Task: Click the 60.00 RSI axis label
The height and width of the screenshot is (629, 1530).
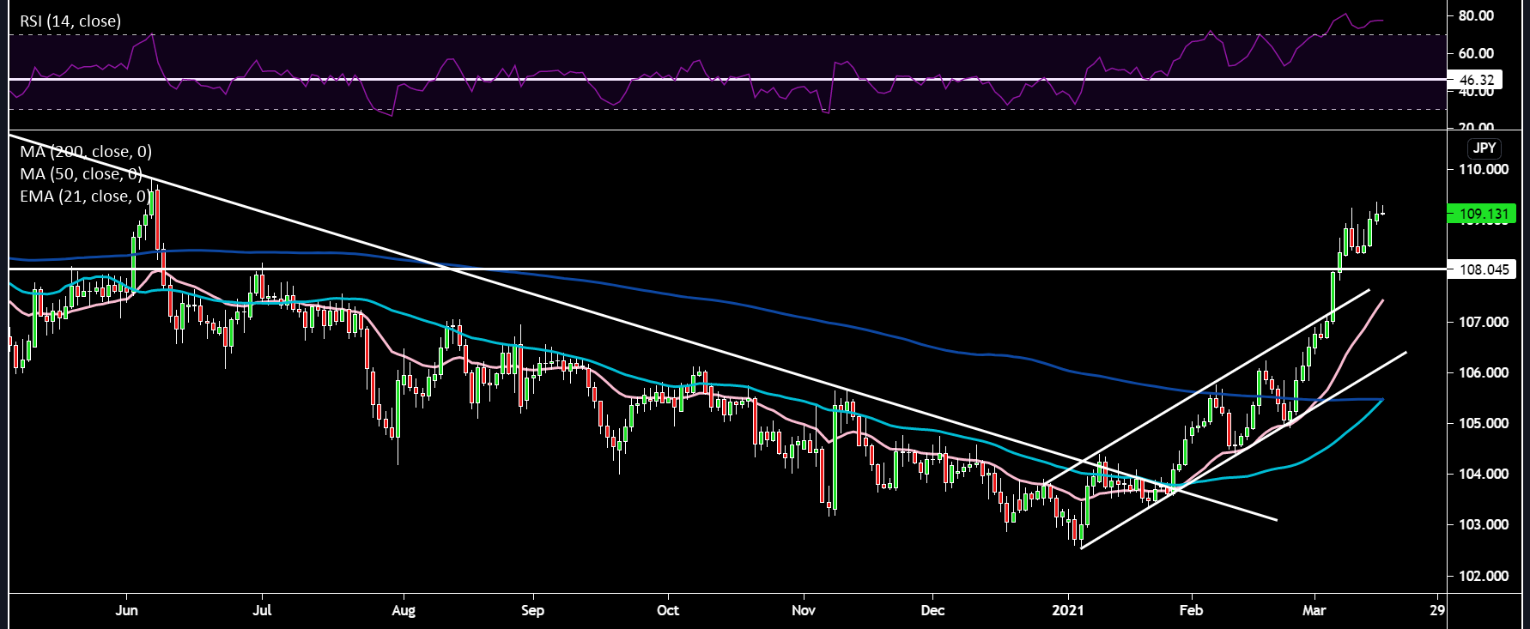Action: tap(1476, 53)
